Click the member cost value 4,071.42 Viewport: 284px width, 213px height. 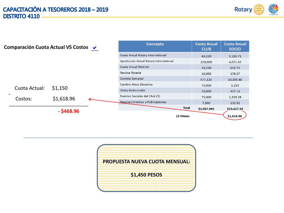click(x=235, y=62)
